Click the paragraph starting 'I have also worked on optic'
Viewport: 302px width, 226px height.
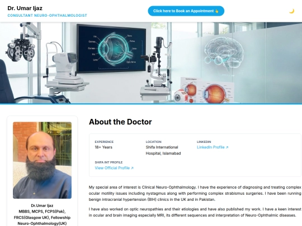[195, 212]
